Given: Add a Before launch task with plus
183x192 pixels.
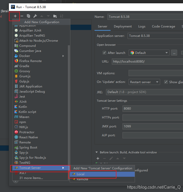Looking at the screenshot, I should click(98, 158).
